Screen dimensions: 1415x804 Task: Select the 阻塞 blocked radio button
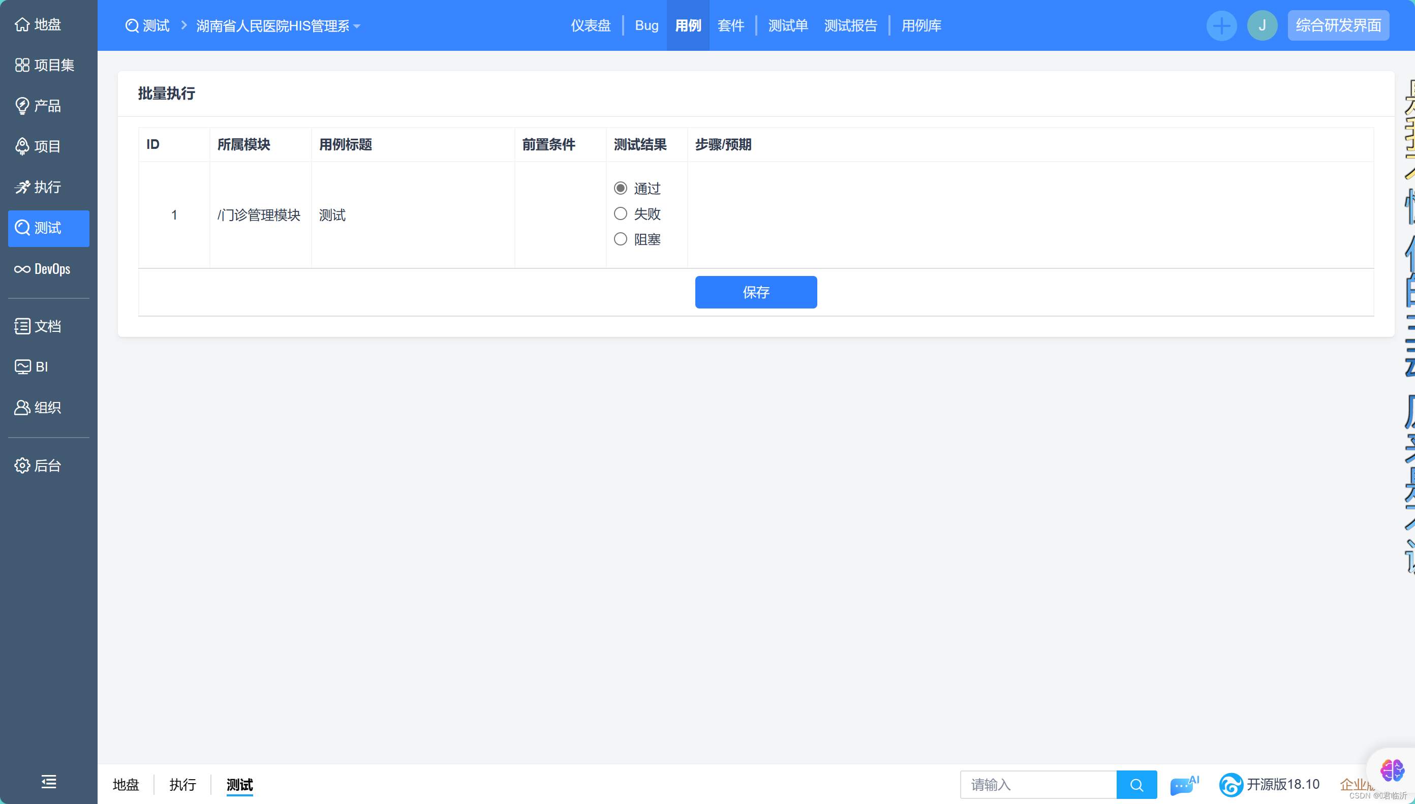coord(621,239)
